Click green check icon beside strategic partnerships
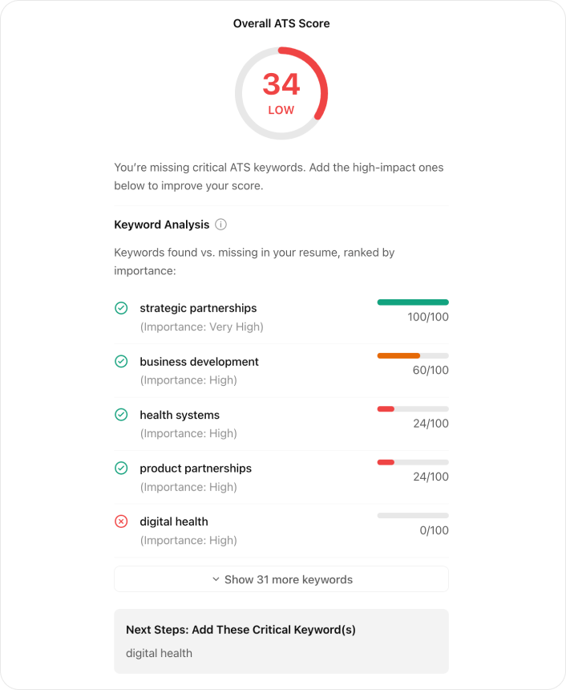This screenshot has width=566, height=690. (x=121, y=308)
